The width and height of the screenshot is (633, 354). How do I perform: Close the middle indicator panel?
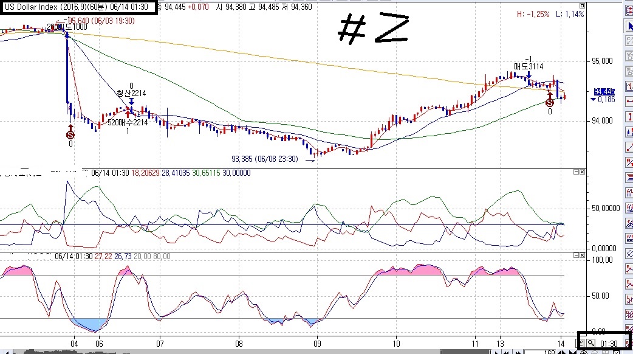click(x=581, y=172)
